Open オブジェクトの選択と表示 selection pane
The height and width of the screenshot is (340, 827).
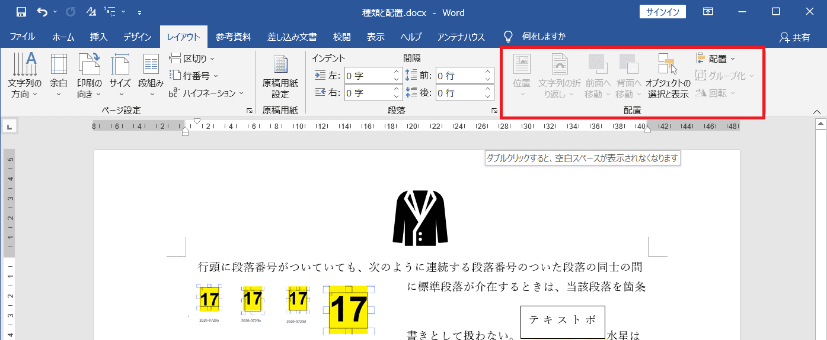(x=668, y=76)
